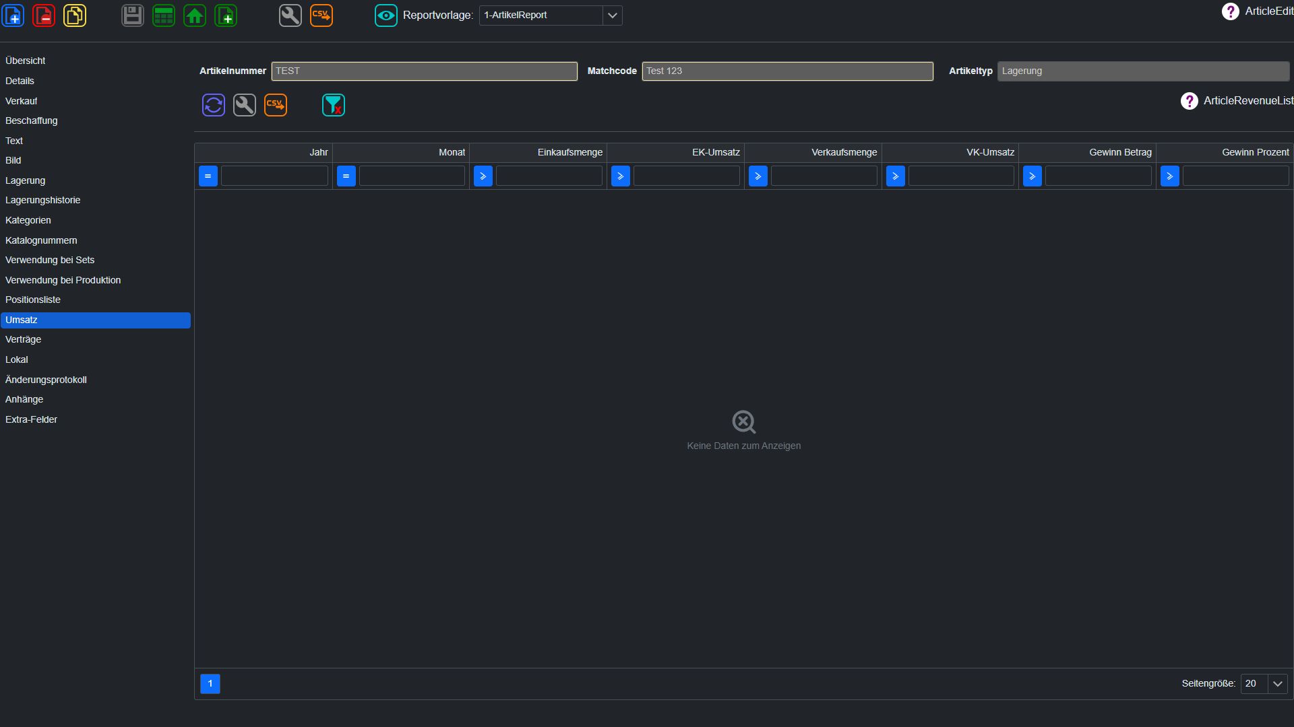The height and width of the screenshot is (727, 1294).
Task: Expand the Seitengröße page size dropdown
Action: pos(1277,684)
